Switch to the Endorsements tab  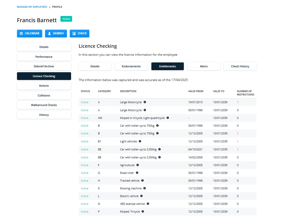[131, 66]
